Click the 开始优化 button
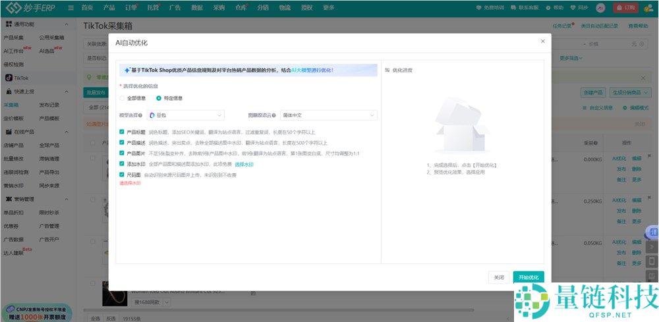659x322 pixels. 529,277
